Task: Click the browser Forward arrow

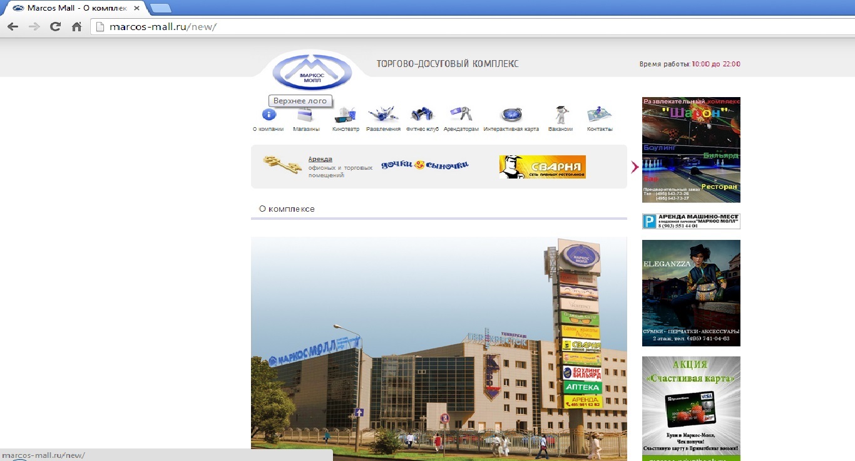Action: (34, 26)
